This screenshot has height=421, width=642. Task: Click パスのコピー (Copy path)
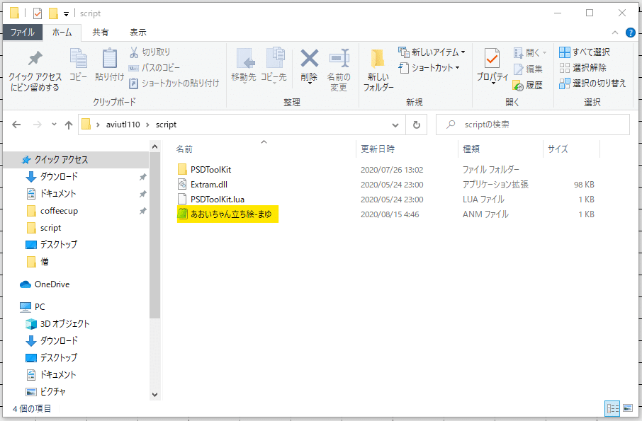pos(154,67)
